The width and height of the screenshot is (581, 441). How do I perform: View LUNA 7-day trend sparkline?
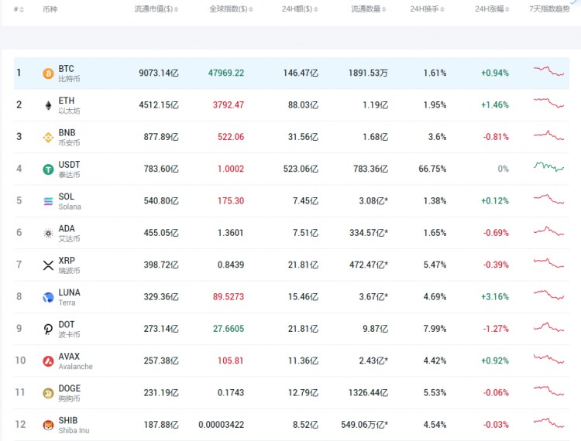click(x=548, y=295)
